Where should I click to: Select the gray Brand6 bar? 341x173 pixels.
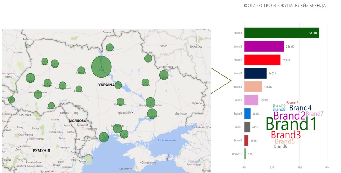[247, 127]
